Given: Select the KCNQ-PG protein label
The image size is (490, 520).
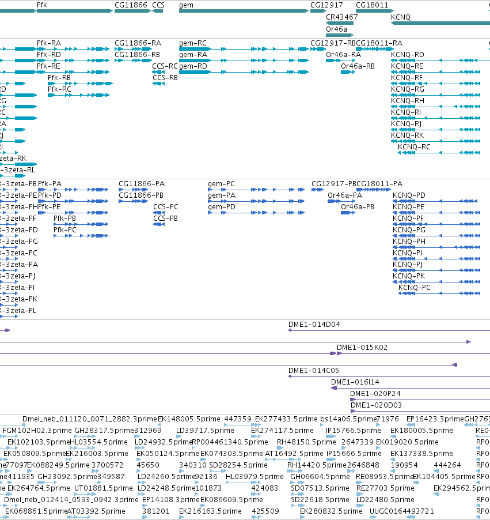Looking at the screenshot, I should (409, 230).
